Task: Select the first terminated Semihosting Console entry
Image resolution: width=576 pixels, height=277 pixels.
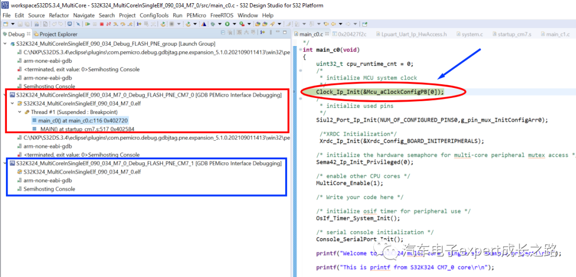Action: click(x=78, y=69)
